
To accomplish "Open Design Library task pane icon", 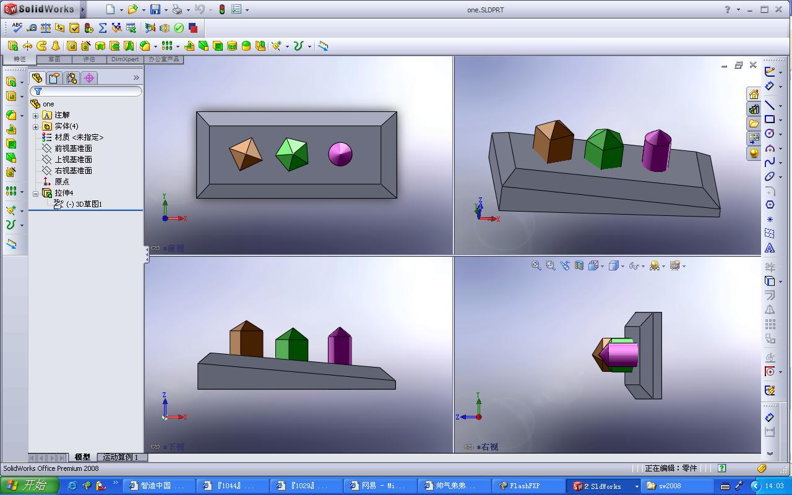I will click(x=754, y=109).
